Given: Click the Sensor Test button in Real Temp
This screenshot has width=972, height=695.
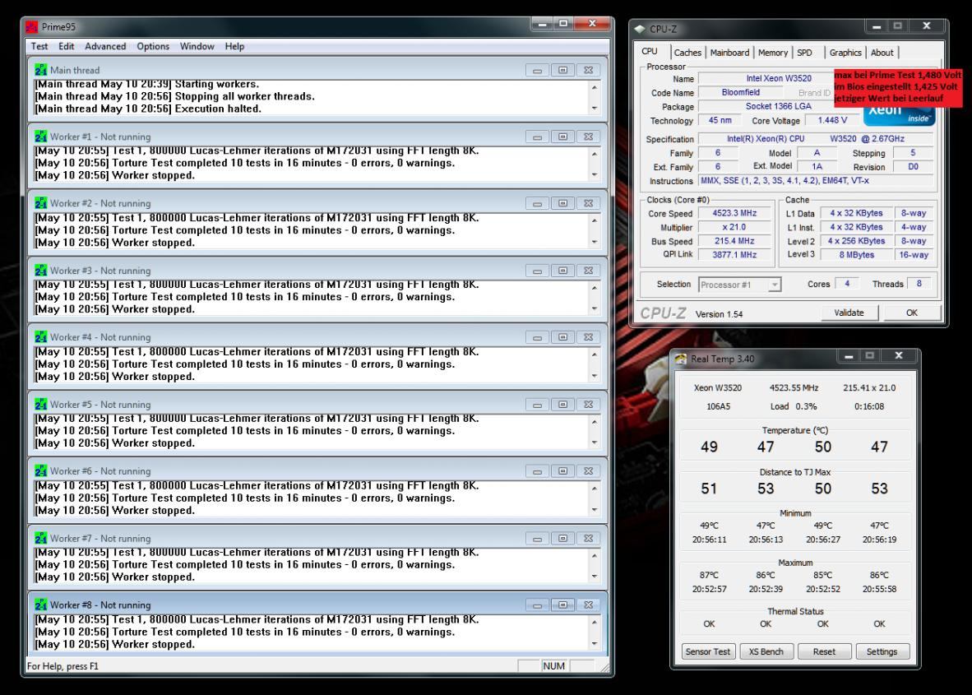Looking at the screenshot, I should [x=708, y=651].
